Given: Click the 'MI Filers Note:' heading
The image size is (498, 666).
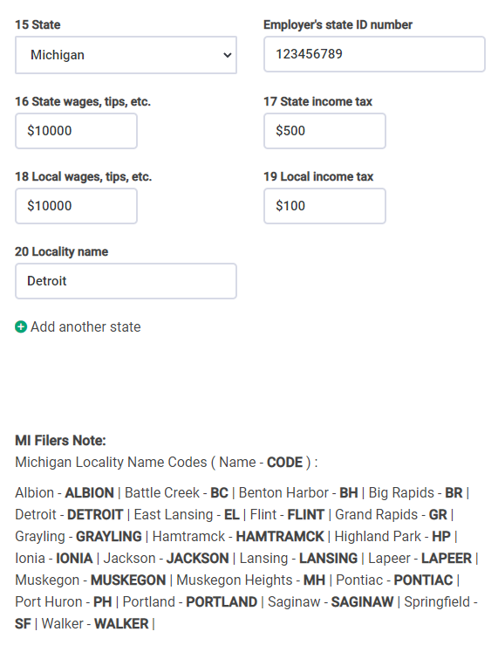Looking at the screenshot, I should tap(60, 441).
